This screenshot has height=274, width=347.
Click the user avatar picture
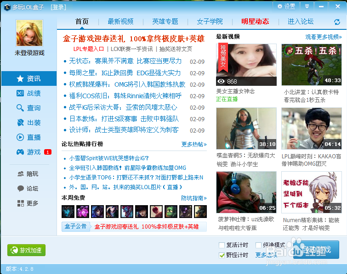pyautogui.click(x=29, y=33)
